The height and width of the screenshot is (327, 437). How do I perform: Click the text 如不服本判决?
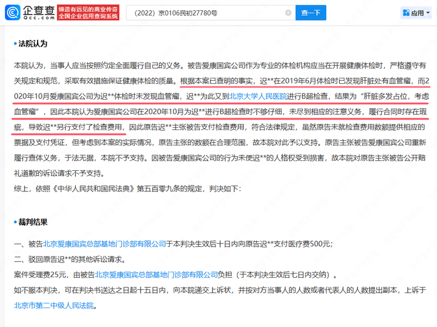pyautogui.click(x=36, y=290)
